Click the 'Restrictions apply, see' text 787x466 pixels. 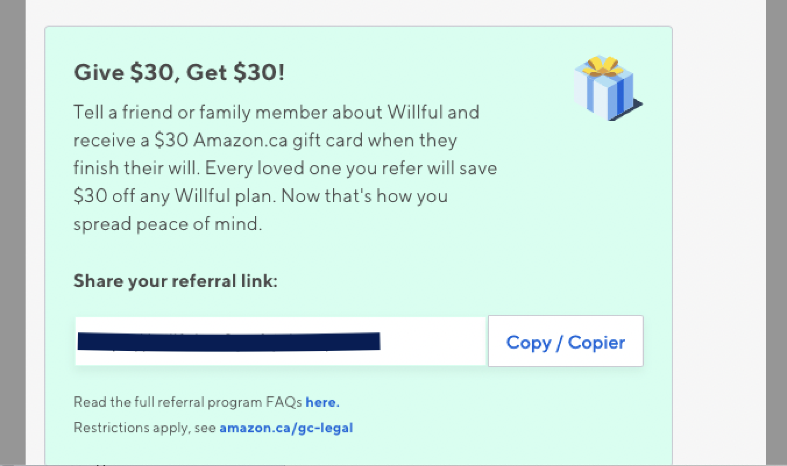144,428
